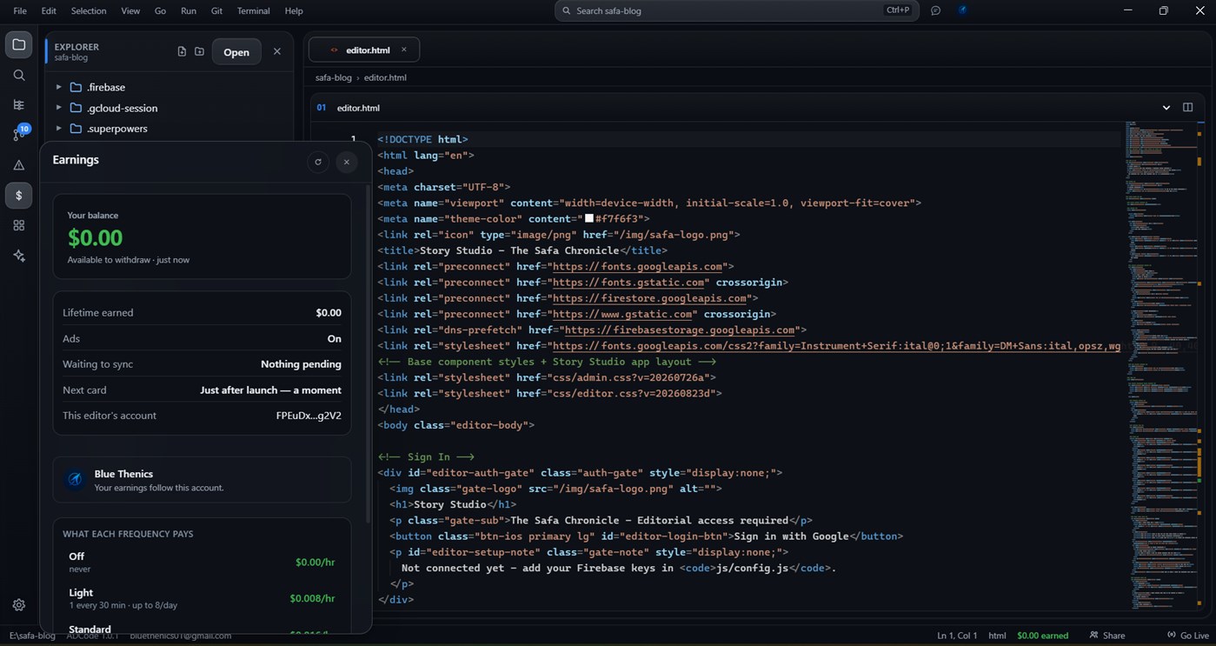
Task: Choose the Off frequency option
Action: tap(202, 562)
